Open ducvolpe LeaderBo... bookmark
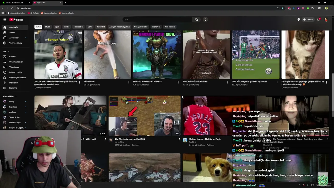The height and width of the screenshot is (188, 334). (16, 13)
